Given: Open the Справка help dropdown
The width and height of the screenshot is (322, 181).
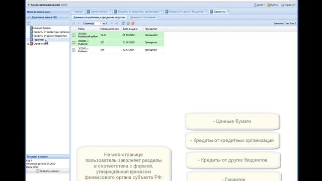Looking at the screenshot, I should point(288,5).
